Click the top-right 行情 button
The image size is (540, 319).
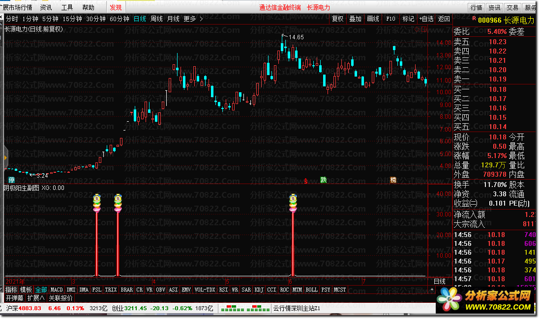tap(477, 7)
